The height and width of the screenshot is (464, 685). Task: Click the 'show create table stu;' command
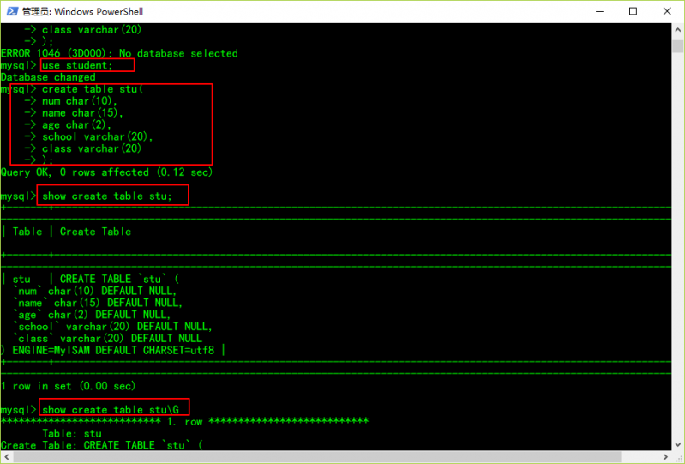tap(107, 196)
